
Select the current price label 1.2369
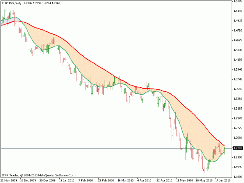pos(238,148)
